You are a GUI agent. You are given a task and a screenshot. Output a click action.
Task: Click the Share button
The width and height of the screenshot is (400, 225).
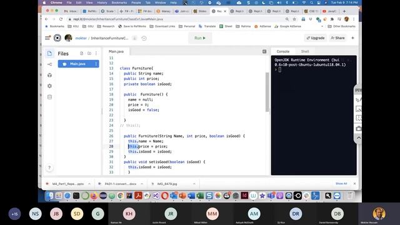337,38
